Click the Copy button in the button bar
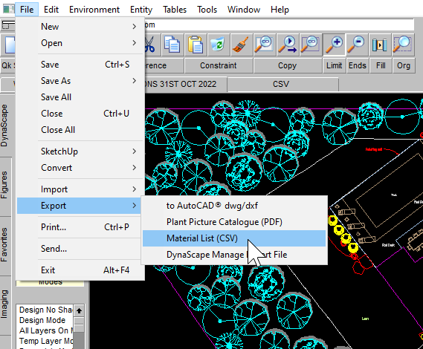423x349 pixels. [x=287, y=65]
